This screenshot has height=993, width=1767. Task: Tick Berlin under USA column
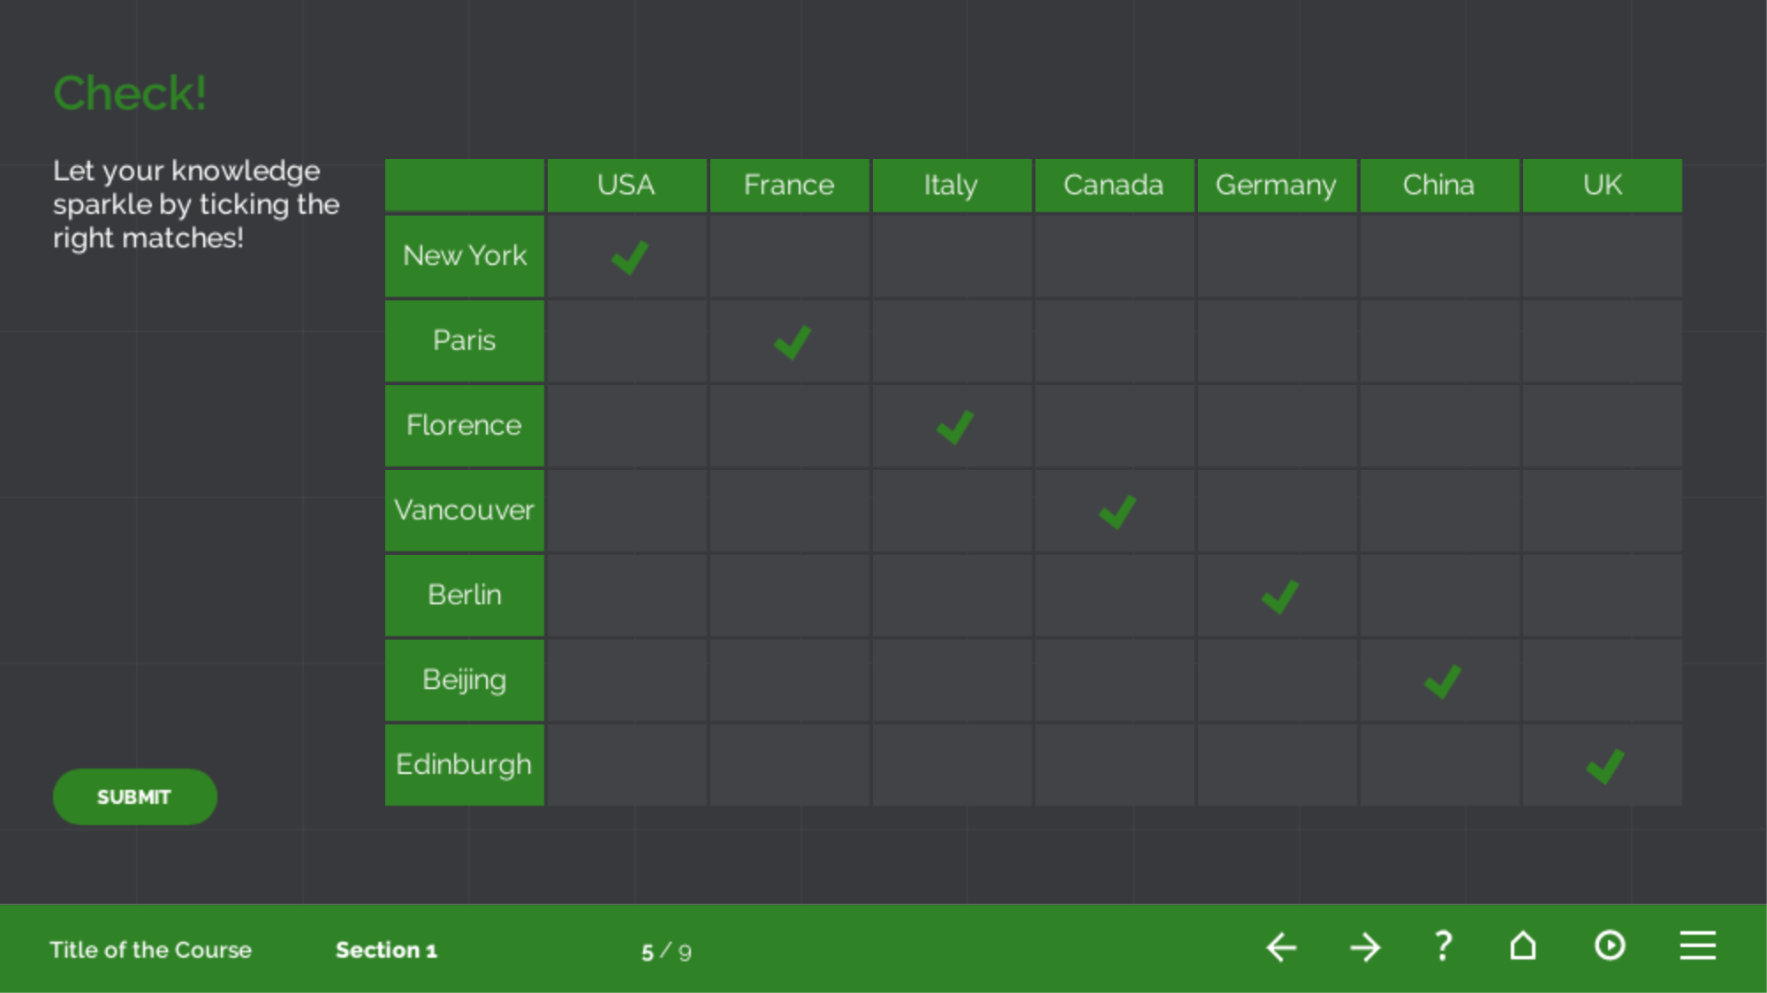(627, 595)
